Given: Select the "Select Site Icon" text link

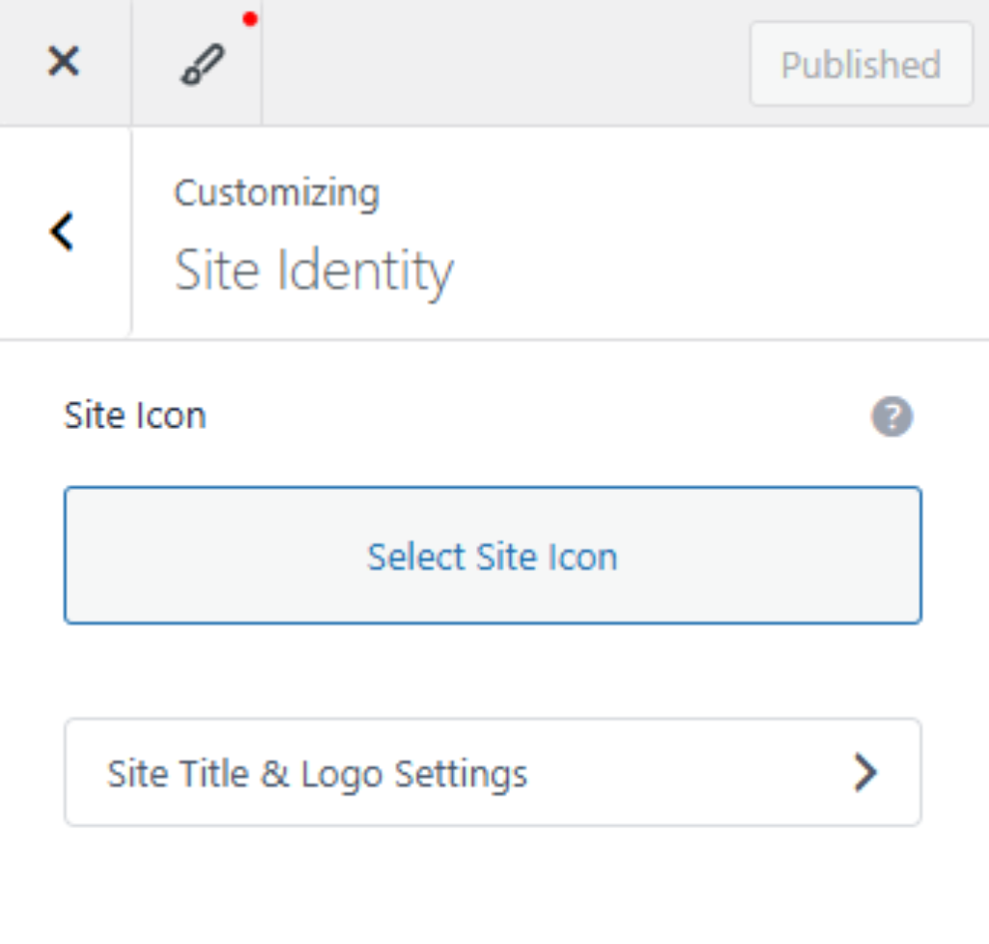Looking at the screenshot, I should (x=493, y=557).
